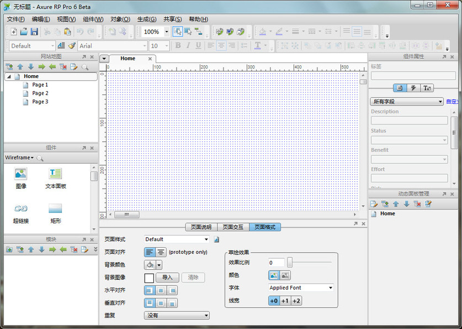
Task: Switch to the 页面交互 tab
Action: click(x=233, y=227)
